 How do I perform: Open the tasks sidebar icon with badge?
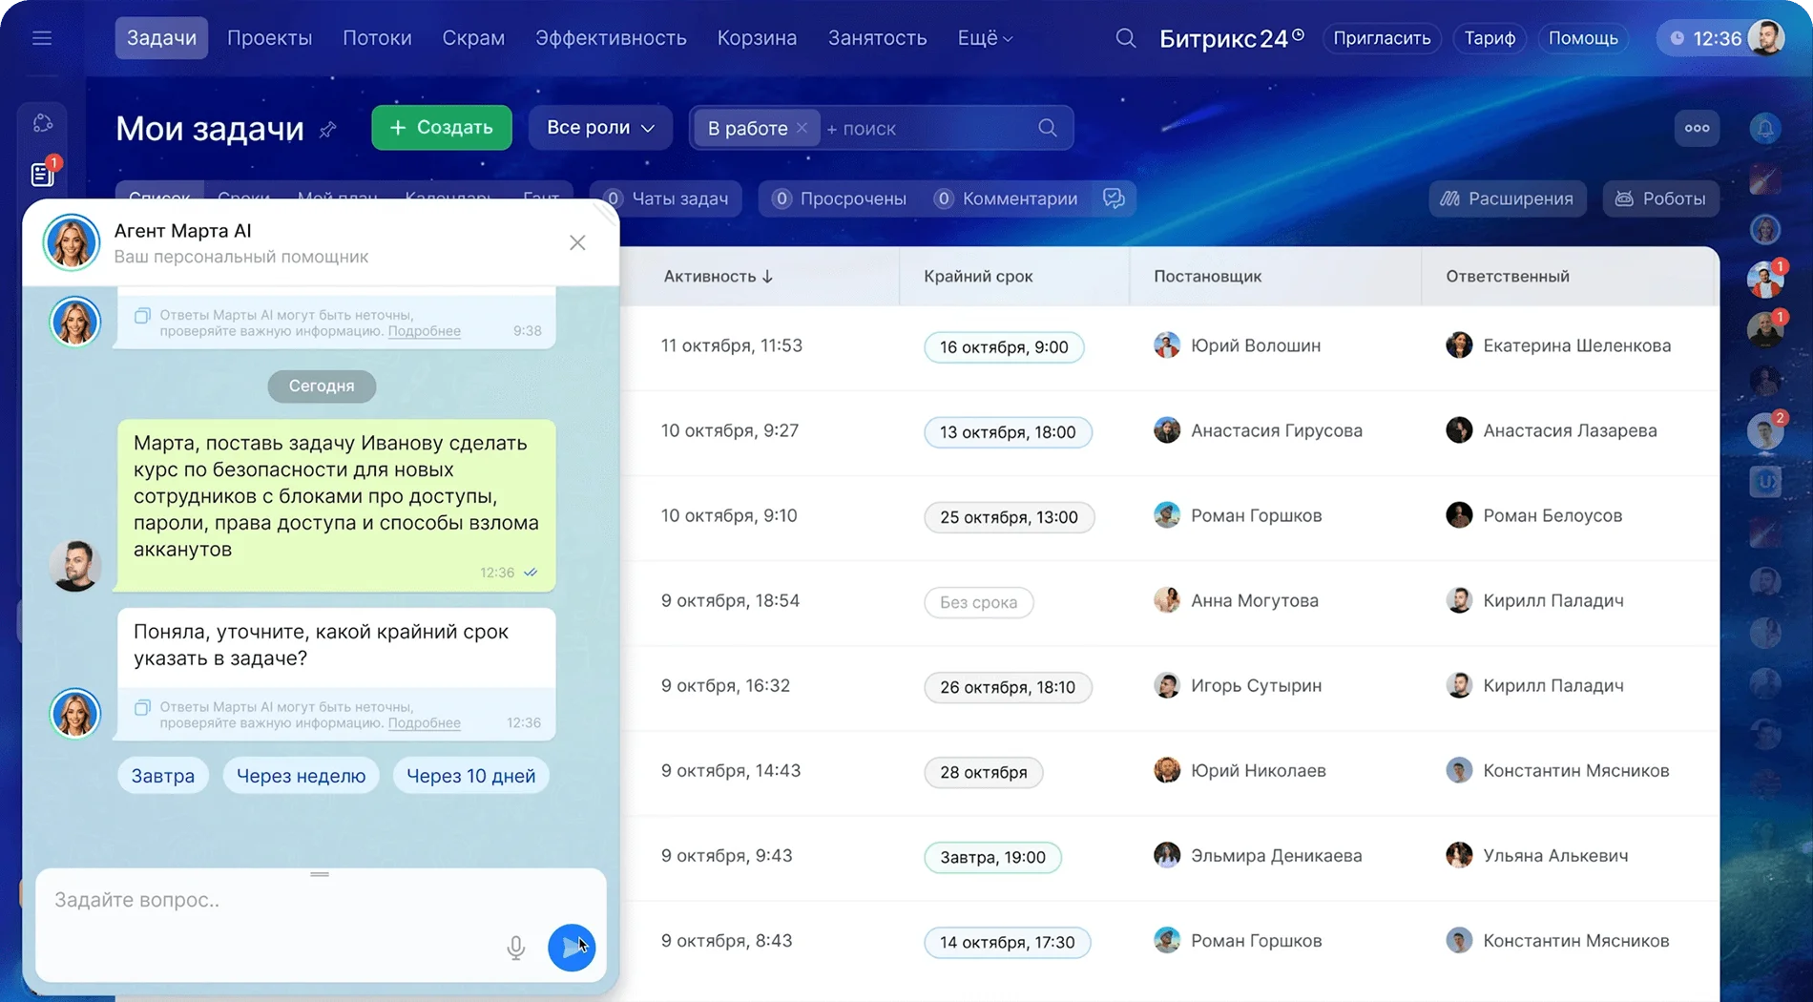pos(43,174)
